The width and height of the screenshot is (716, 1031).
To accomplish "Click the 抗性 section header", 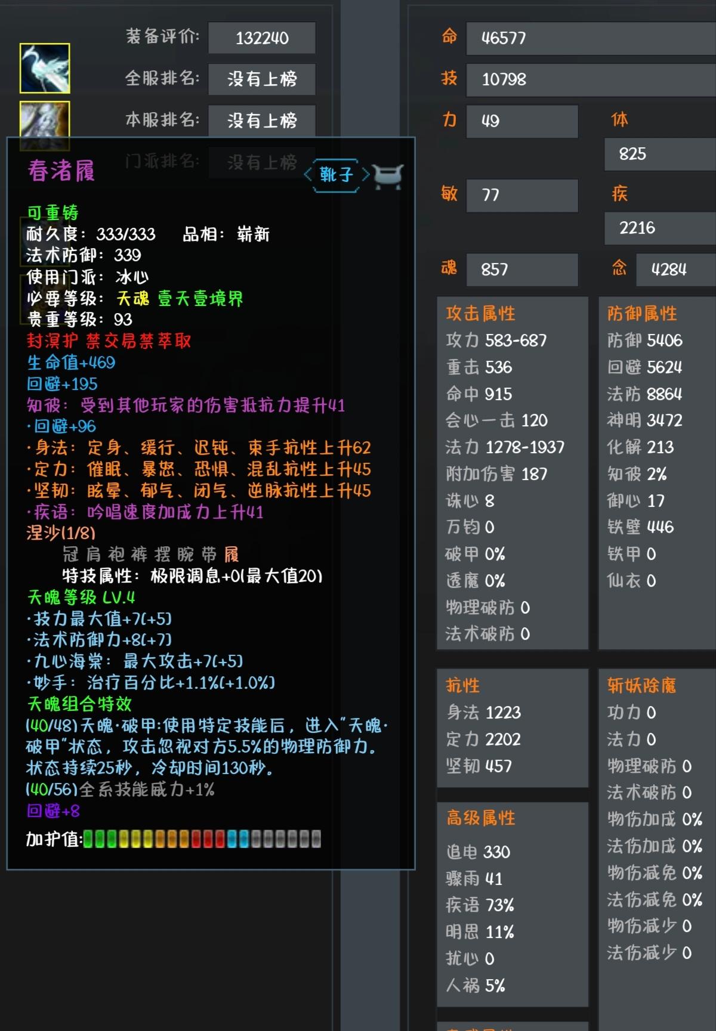I will coord(462,686).
